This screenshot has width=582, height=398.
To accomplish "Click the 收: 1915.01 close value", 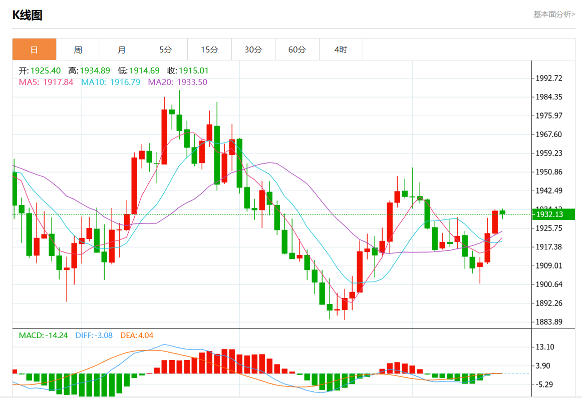I will [x=188, y=70].
